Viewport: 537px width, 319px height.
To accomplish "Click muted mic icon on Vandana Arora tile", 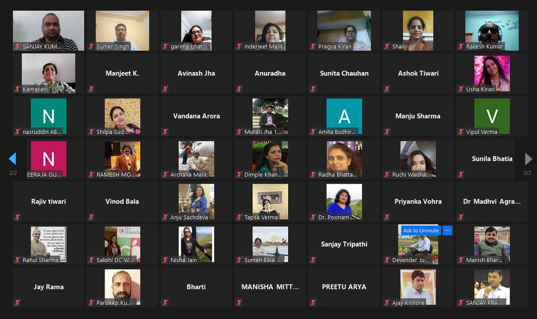I will (165, 132).
